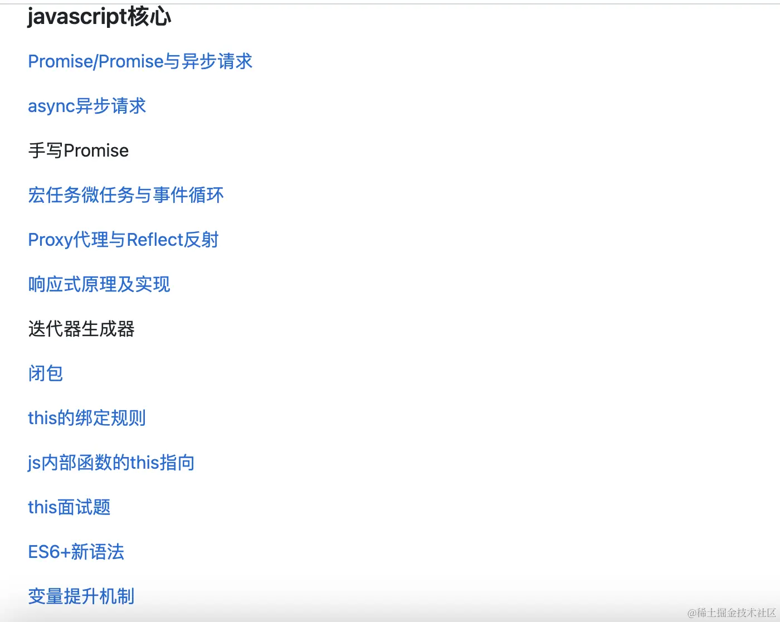Viewport: 780px width, 622px height.
Task: Visit the js内部函数的this指向 link
Action: pyautogui.click(x=111, y=463)
